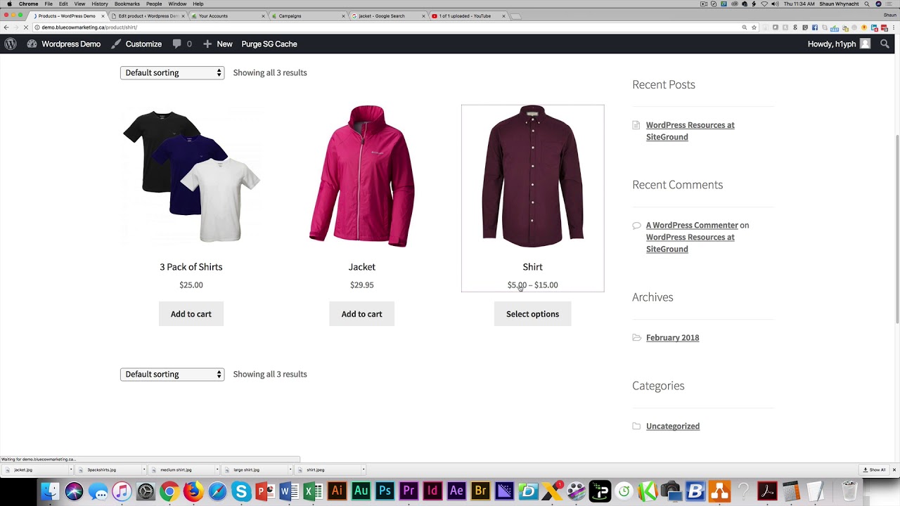Switch to the Edit product browser tab

click(x=148, y=15)
